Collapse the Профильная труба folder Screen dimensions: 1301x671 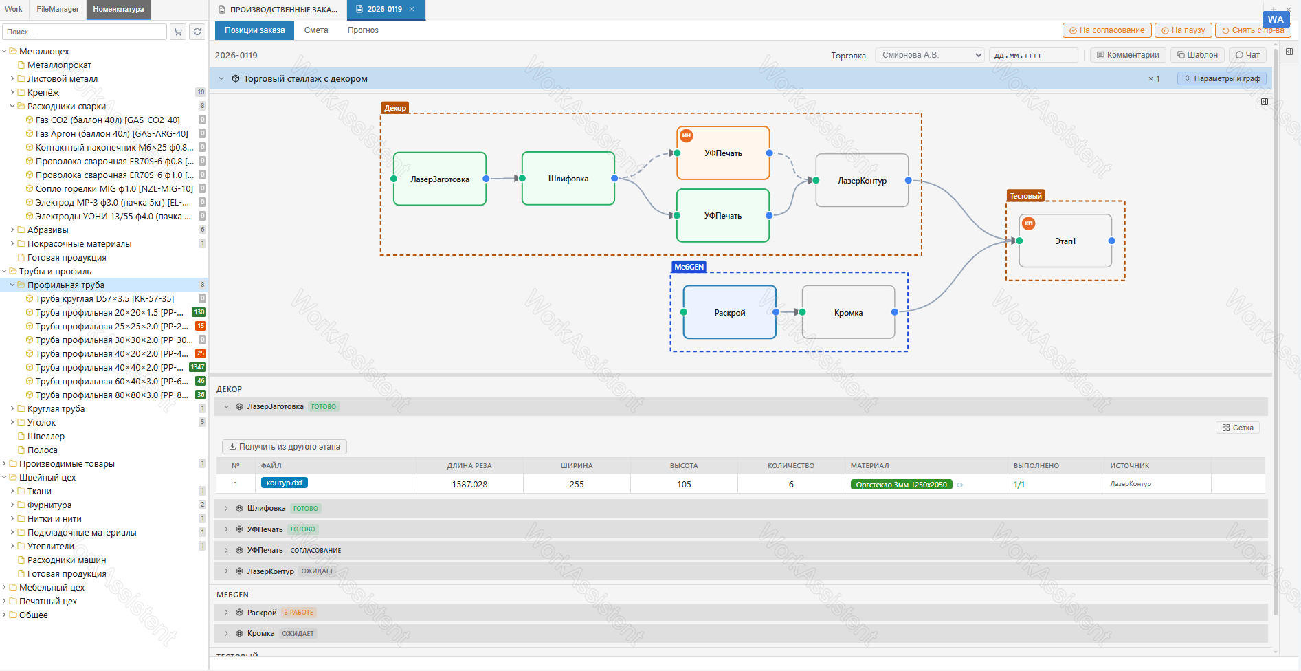click(12, 285)
